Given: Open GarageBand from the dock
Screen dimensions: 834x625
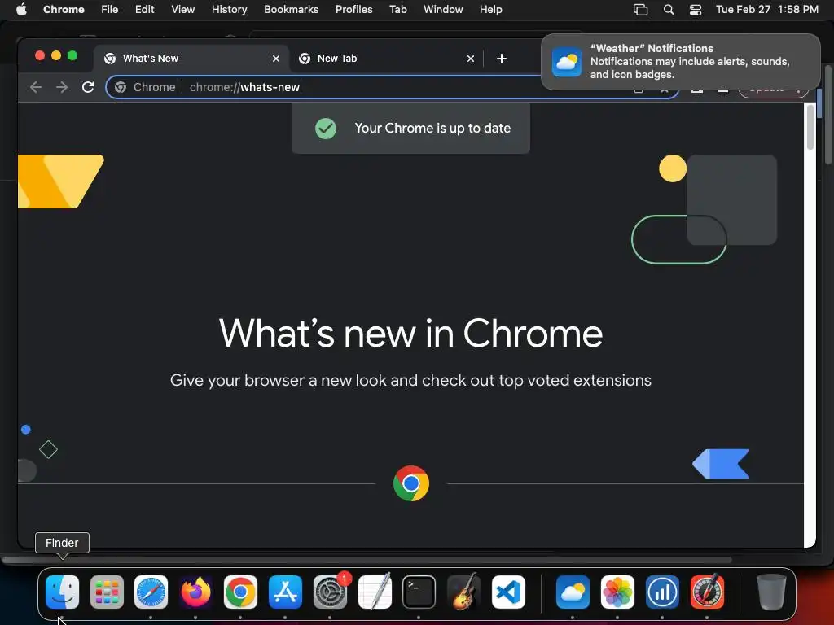Looking at the screenshot, I should coord(463,592).
